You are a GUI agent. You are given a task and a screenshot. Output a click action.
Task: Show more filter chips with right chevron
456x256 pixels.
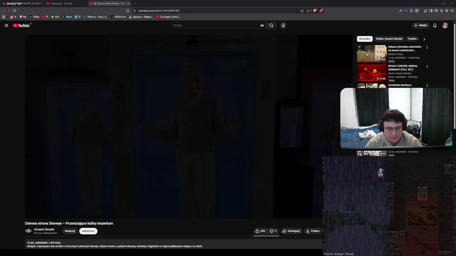(x=424, y=39)
